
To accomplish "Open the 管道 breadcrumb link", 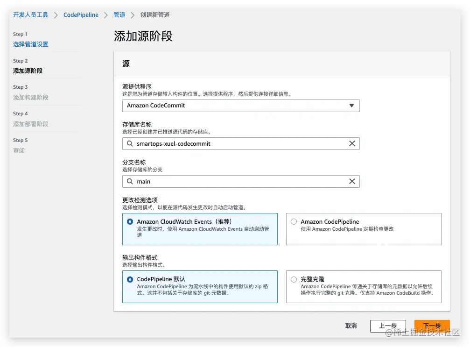I will click(x=119, y=14).
